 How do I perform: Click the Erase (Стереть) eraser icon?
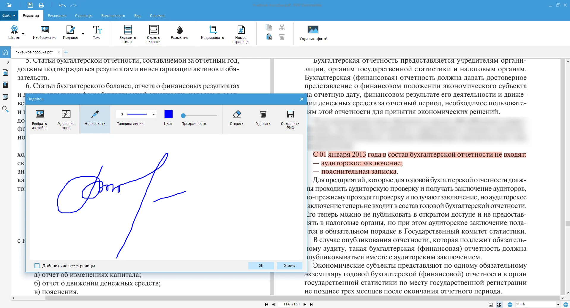(236, 114)
